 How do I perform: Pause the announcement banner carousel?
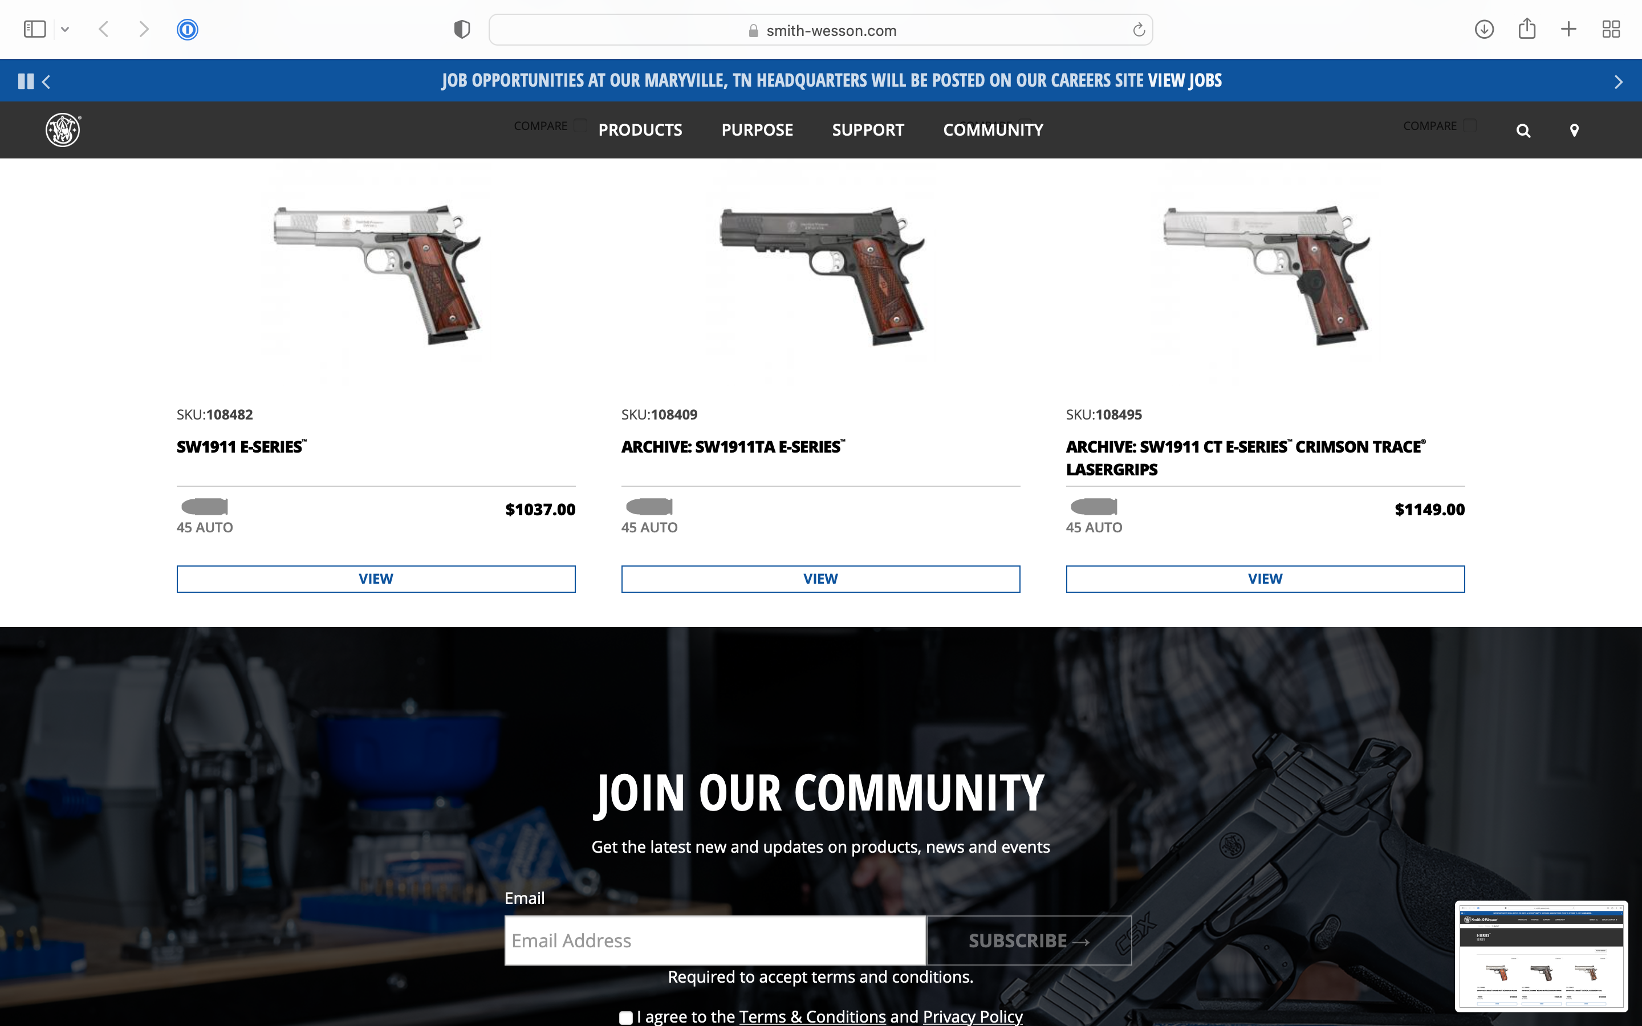pos(26,82)
